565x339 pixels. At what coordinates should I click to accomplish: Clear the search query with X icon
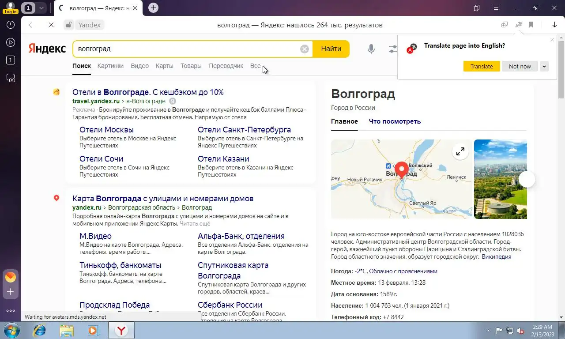[305, 49]
